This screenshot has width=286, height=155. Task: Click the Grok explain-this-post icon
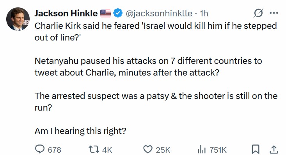tap(258, 13)
